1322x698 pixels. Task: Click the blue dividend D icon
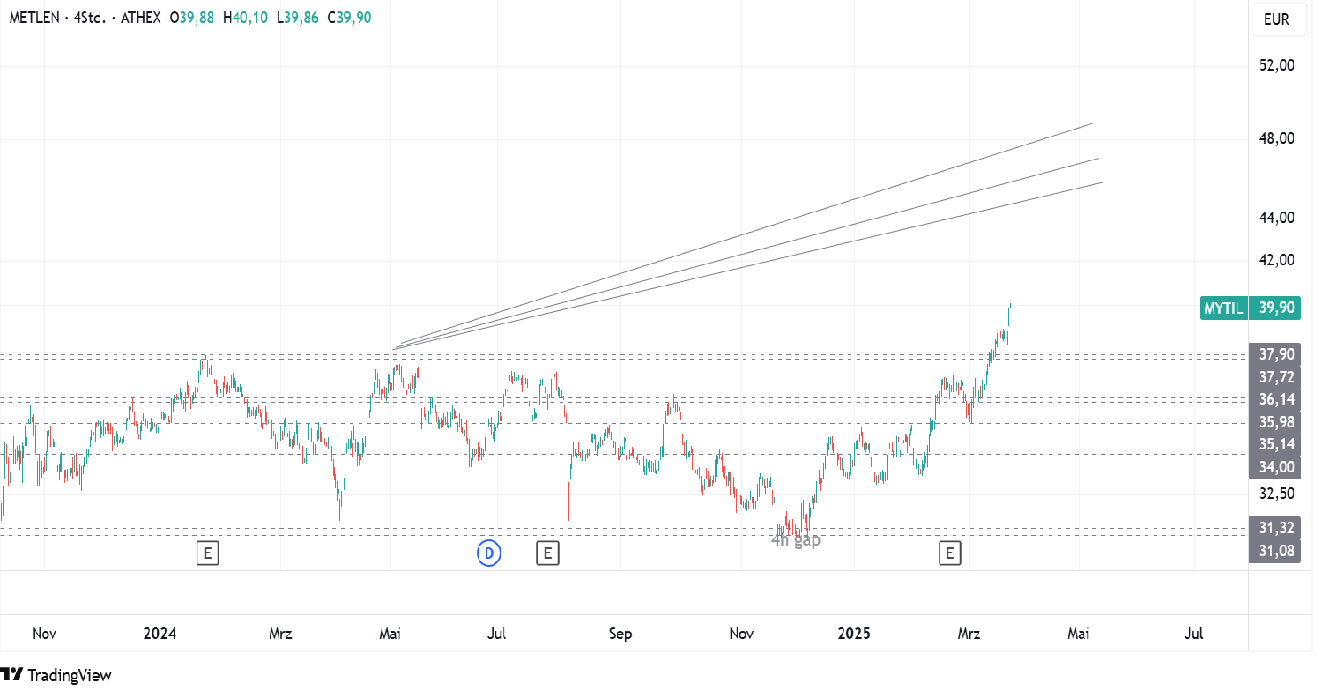[487, 553]
